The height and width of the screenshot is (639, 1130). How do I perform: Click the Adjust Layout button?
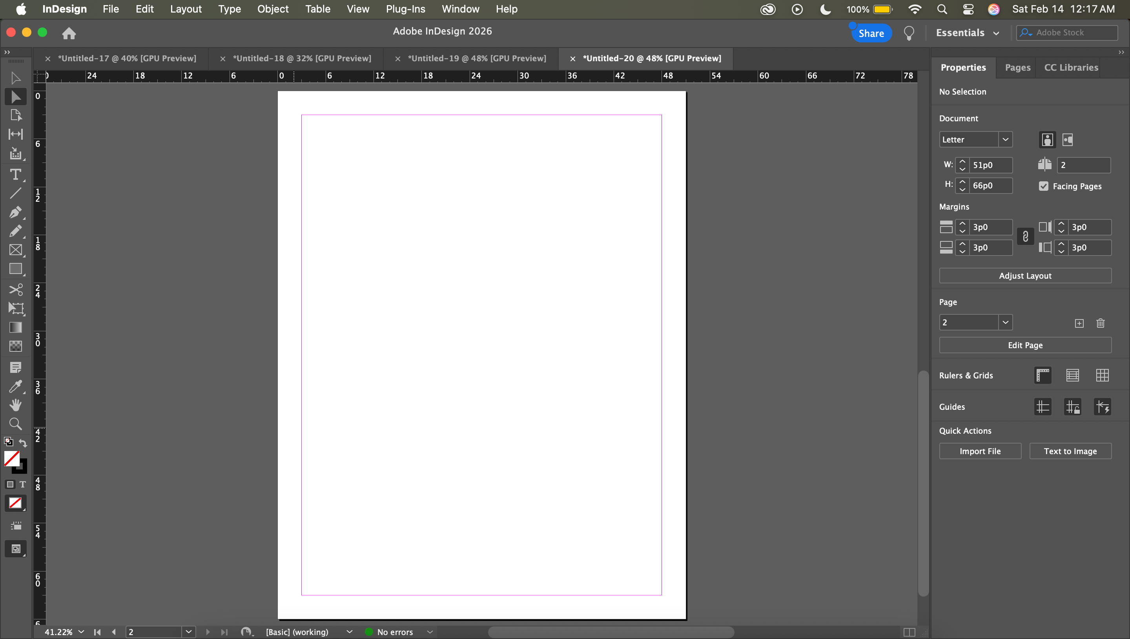[x=1025, y=276]
